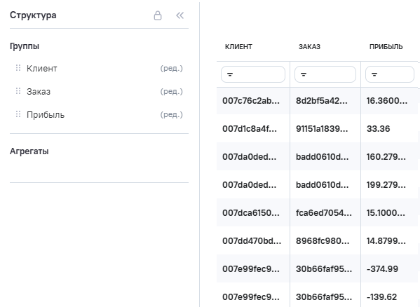Sort by the КЛИЕНТ column header
Image resolution: width=420 pixels, height=307 pixels.
[238, 46]
